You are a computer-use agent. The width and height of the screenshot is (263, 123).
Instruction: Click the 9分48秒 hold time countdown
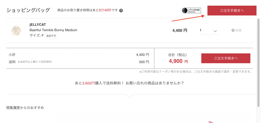click(105, 10)
